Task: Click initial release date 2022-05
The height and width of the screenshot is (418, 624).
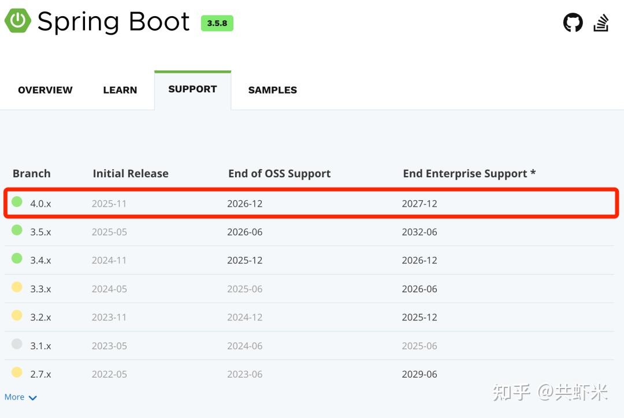Action: 109,374
